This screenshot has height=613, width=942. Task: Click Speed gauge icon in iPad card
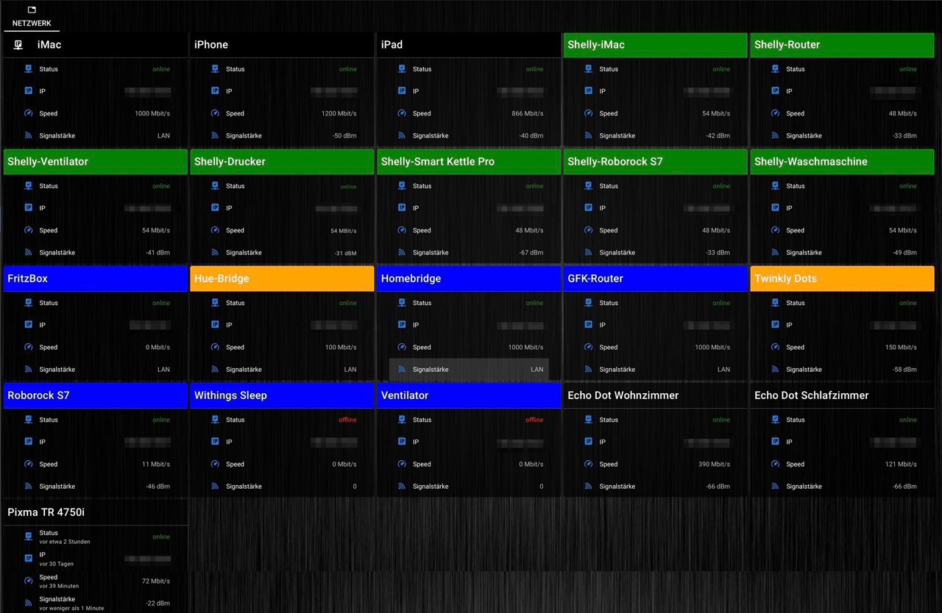point(402,113)
